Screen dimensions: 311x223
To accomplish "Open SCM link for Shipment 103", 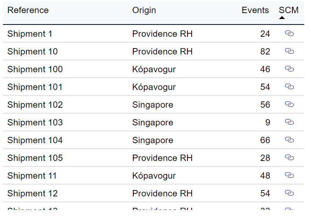I will pos(289,122).
